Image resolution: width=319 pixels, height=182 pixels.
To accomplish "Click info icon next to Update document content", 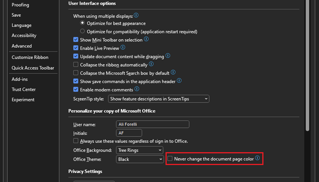I will [x=168, y=56].
